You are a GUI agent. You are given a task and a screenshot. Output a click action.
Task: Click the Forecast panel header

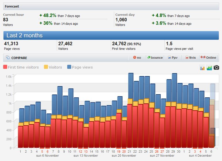coord(111,6)
